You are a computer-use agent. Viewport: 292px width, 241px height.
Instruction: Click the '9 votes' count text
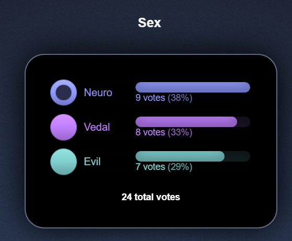tap(150, 98)
